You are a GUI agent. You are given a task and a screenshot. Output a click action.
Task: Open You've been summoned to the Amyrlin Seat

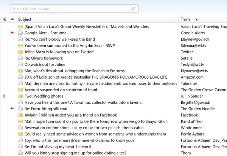(x=70, y=46)
